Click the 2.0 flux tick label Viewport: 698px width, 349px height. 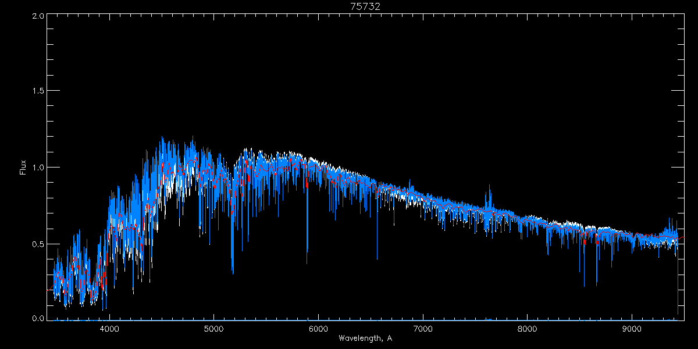pos(38,16)
